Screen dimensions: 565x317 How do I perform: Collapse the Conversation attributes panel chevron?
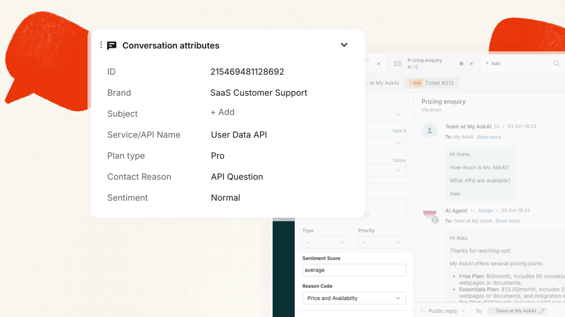(344, 45)
